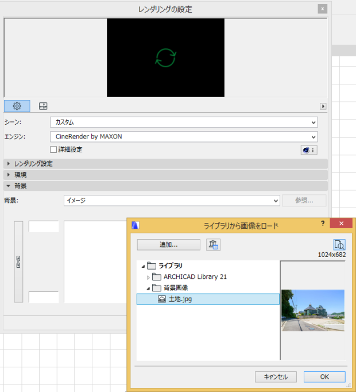Collapse the 背景画像 folder arrow
The width and height of the screenshot is (356, 392).
tap(148, 288)
